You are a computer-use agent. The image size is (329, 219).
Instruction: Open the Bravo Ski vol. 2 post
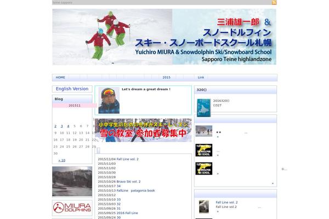[x=128, y=181]
